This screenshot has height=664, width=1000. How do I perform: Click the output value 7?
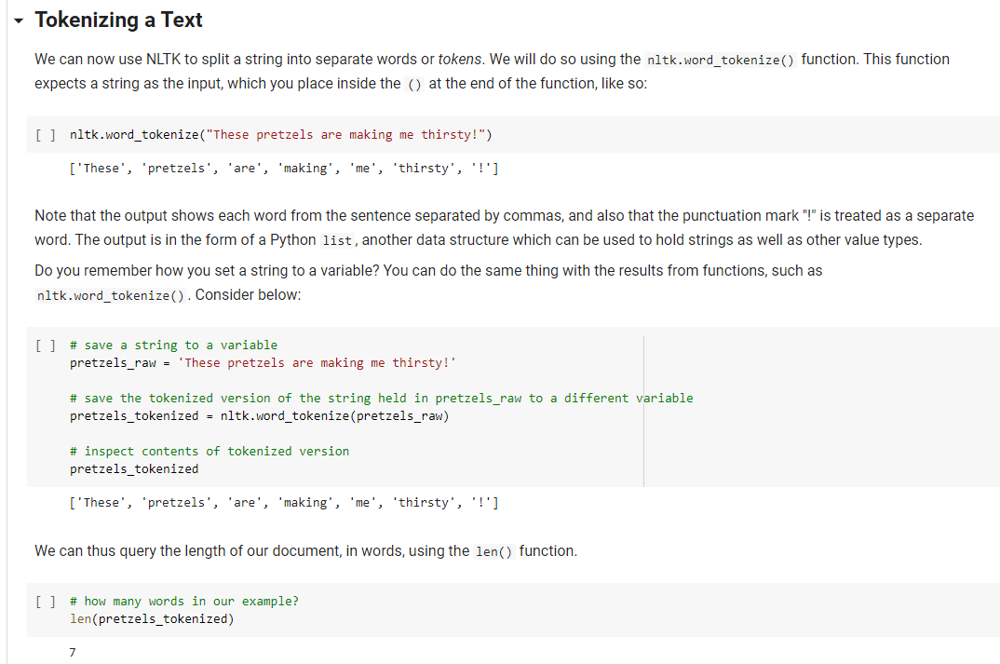73,652
